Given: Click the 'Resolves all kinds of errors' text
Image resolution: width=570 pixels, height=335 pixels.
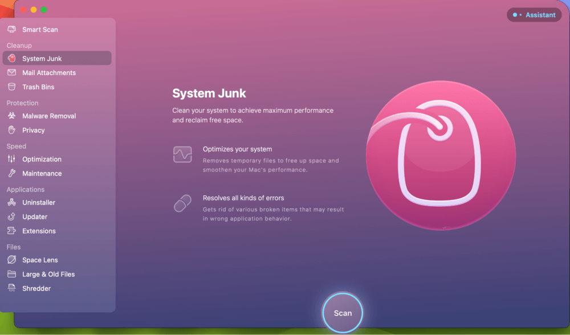Looking at the screenshot, I should 243,198.
